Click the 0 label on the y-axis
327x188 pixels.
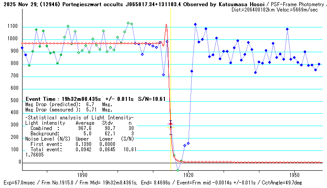click(19, 162)
